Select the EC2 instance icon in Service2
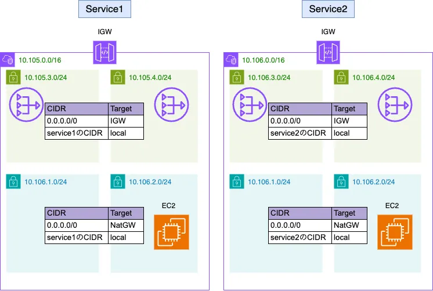The image size is (433, 291). pyautogui.click(x=395, y=232)
